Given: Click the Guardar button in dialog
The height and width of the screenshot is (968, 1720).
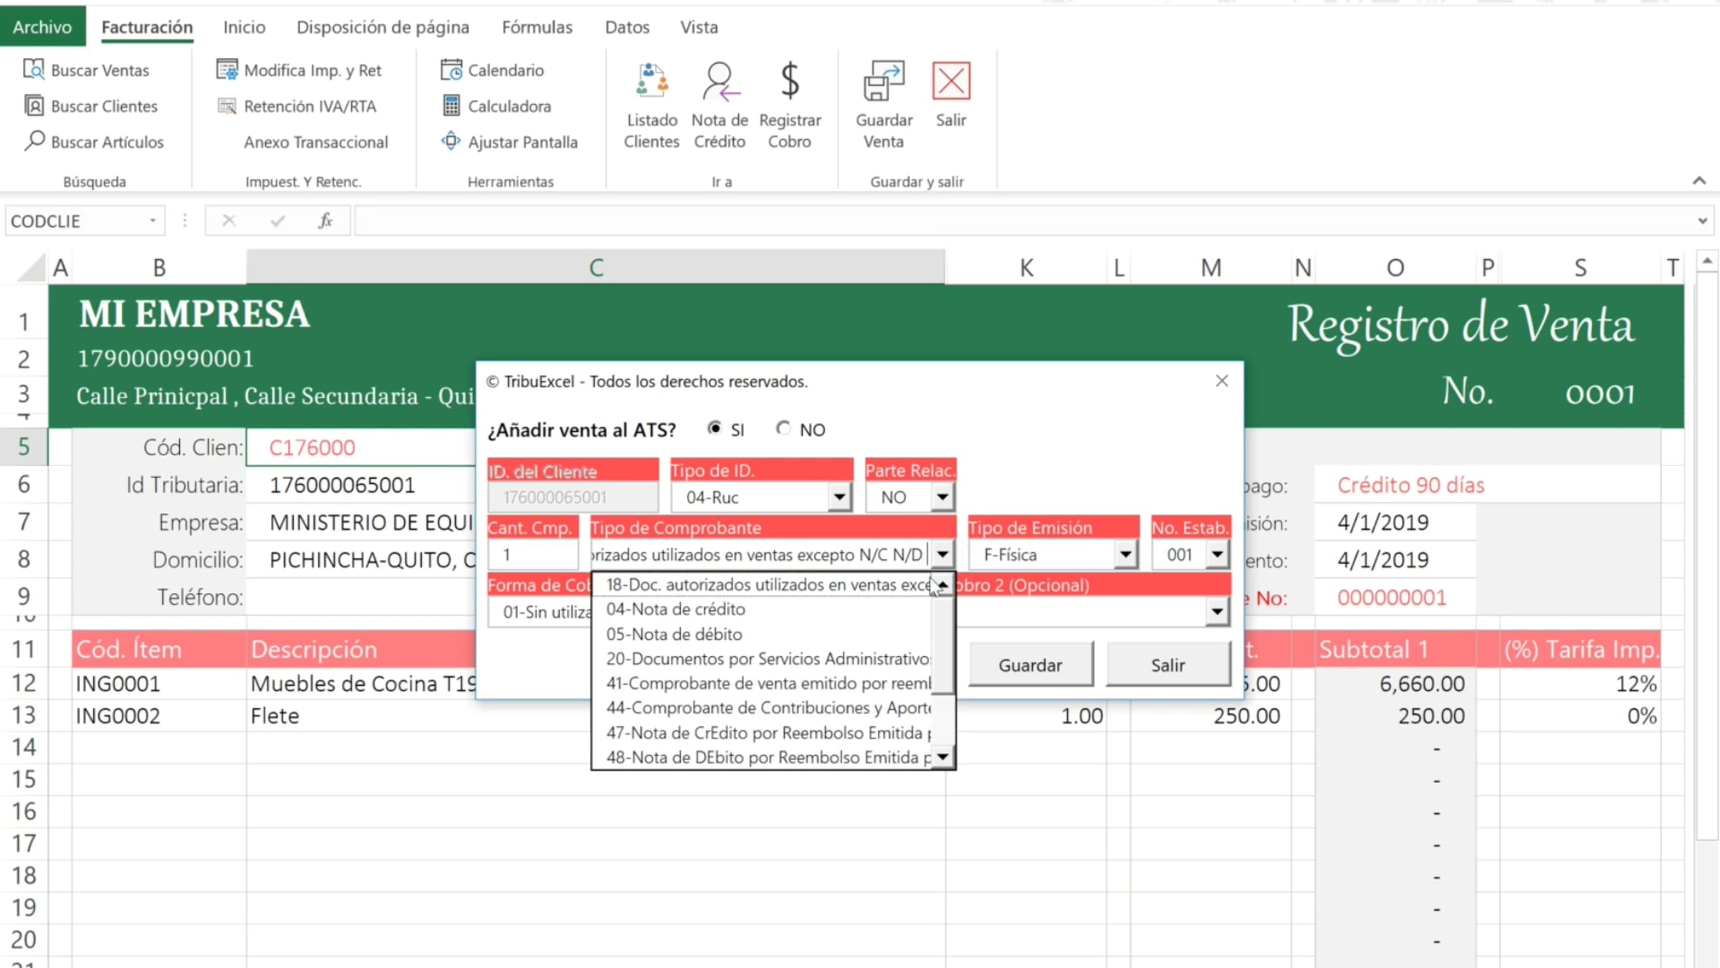Looking at the screenshot, I should [1031, 665].
